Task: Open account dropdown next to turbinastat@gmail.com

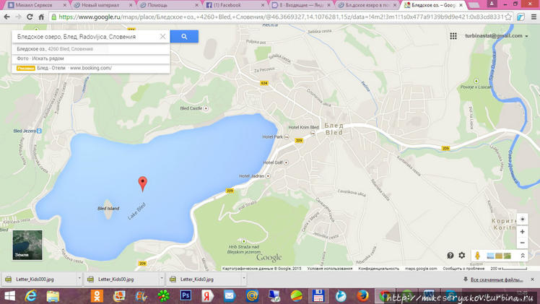Action: (x=527, y=36)
